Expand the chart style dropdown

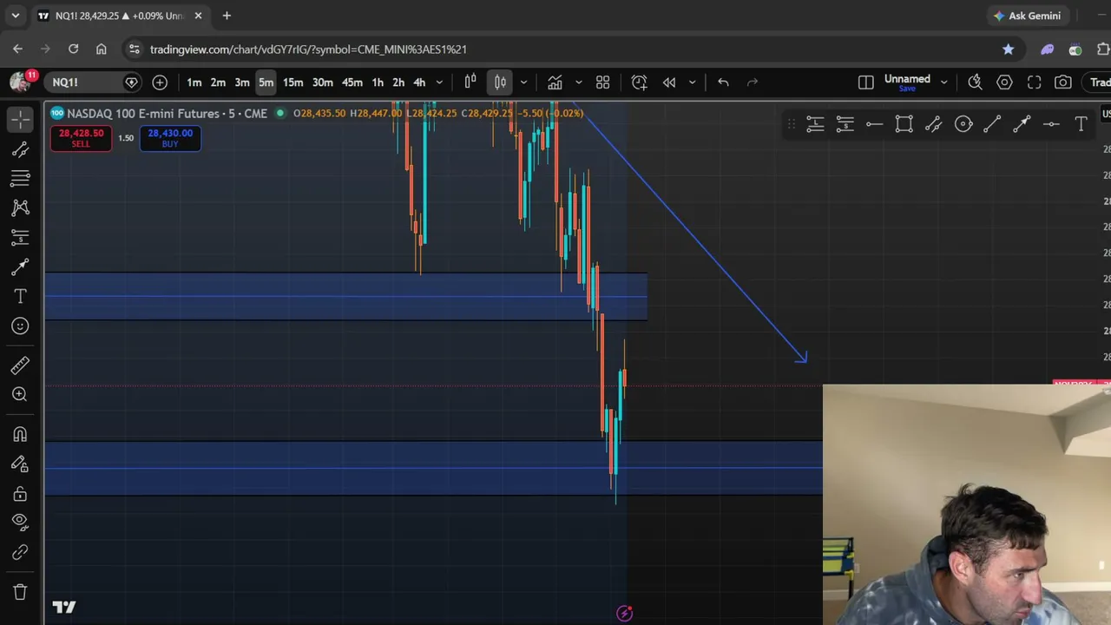point(523,82)
